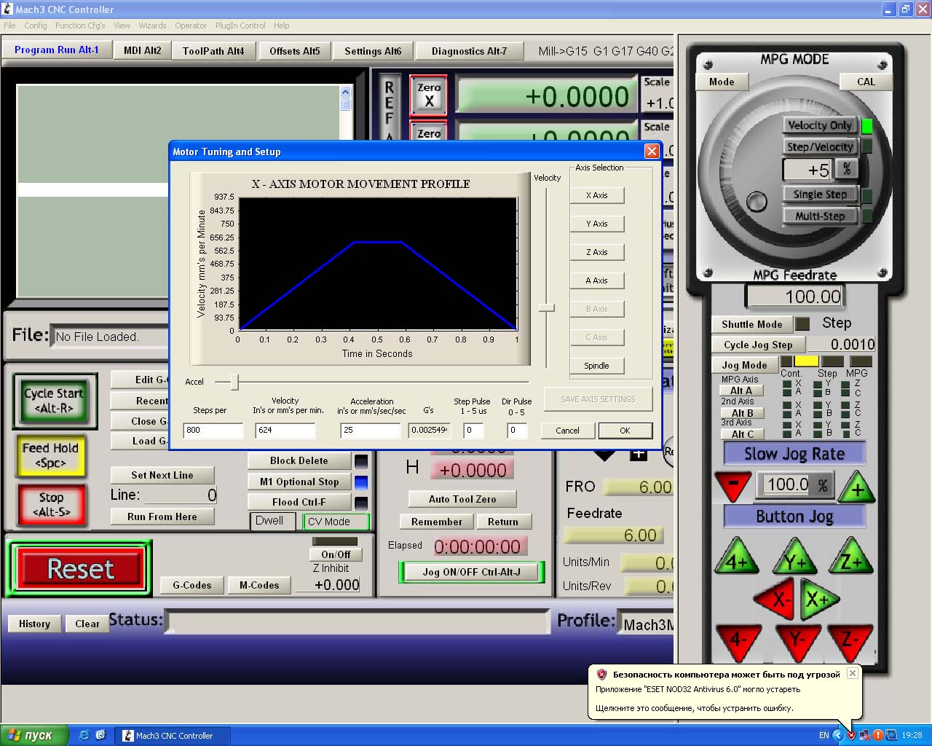Toggle the Flood Ctrl-F coolant
The height and width of the screenshot is (746, 932).
(299, 502)
